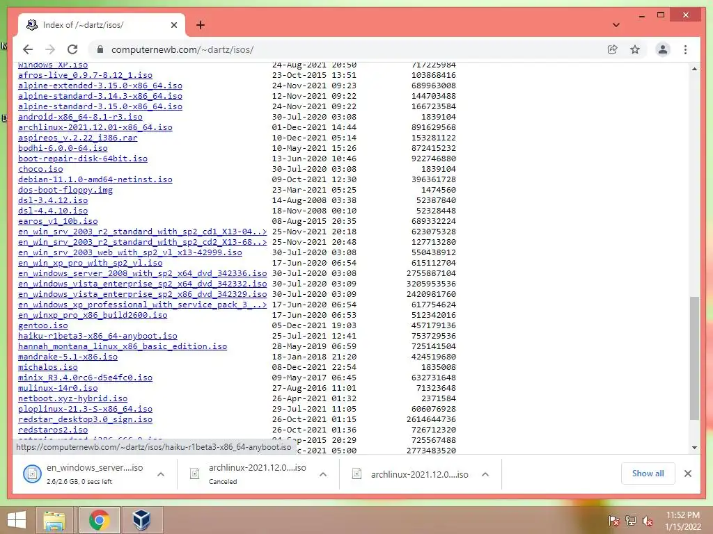The height and width of the screenshot is (534, 713).
Task: Download mandrake-5.1-x86.iso
Action: click(x=68, y=357)
